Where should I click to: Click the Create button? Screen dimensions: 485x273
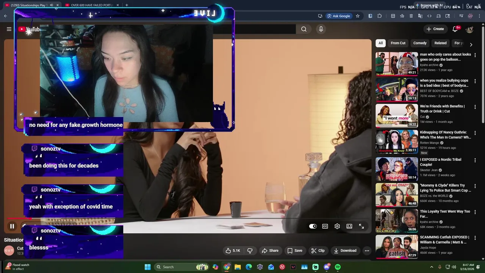pyautogui.click(x=435, y=29)
